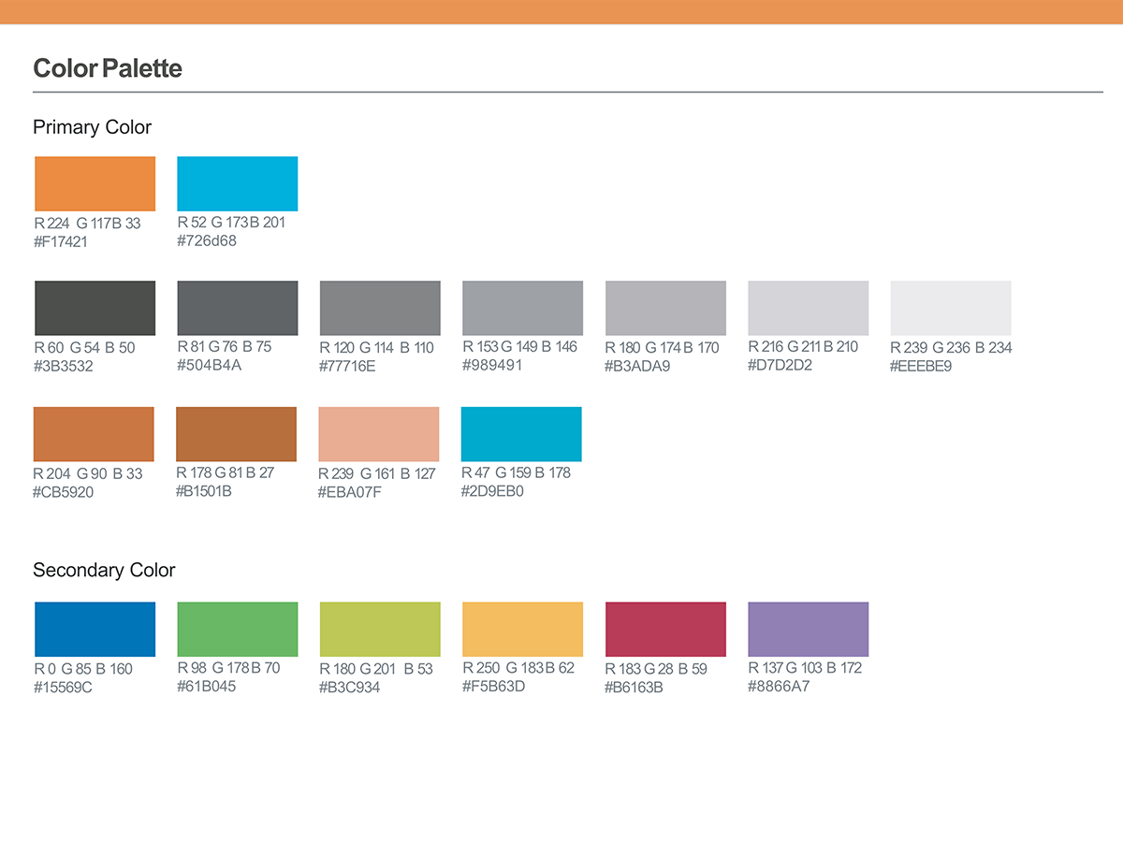Pick the light gray swatch #B3ADA9
This screenshot has height=842, width=1123.
coord(665,308)
